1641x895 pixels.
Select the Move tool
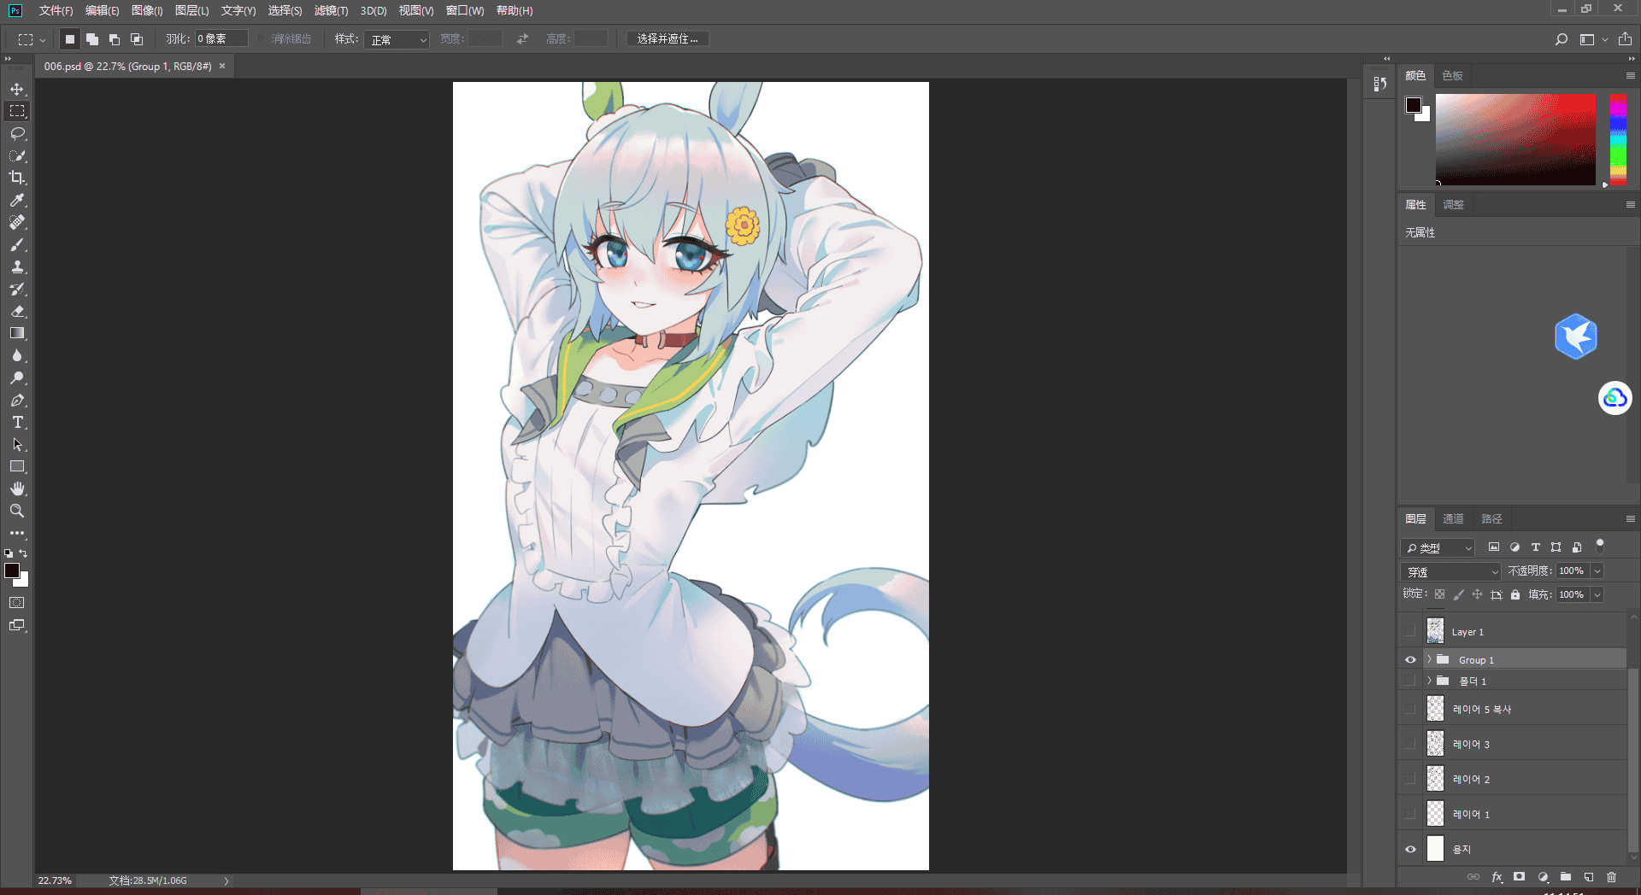pyautogui.click(x=17, y=89)
